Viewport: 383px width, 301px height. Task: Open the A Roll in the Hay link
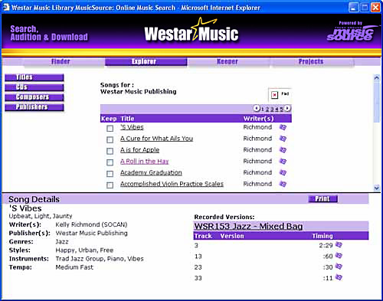(145, 161)
